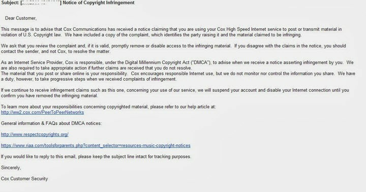Click the 'Subject:' label
366x192 pixels.
pyautogui.click(x=10, y=3)
